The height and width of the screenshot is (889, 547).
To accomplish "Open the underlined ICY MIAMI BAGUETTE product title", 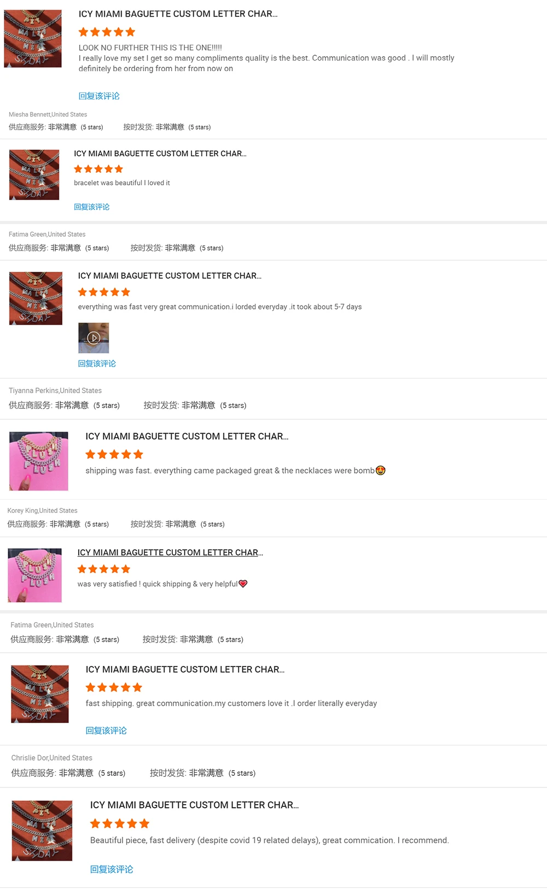I will (x=170, y=553).
